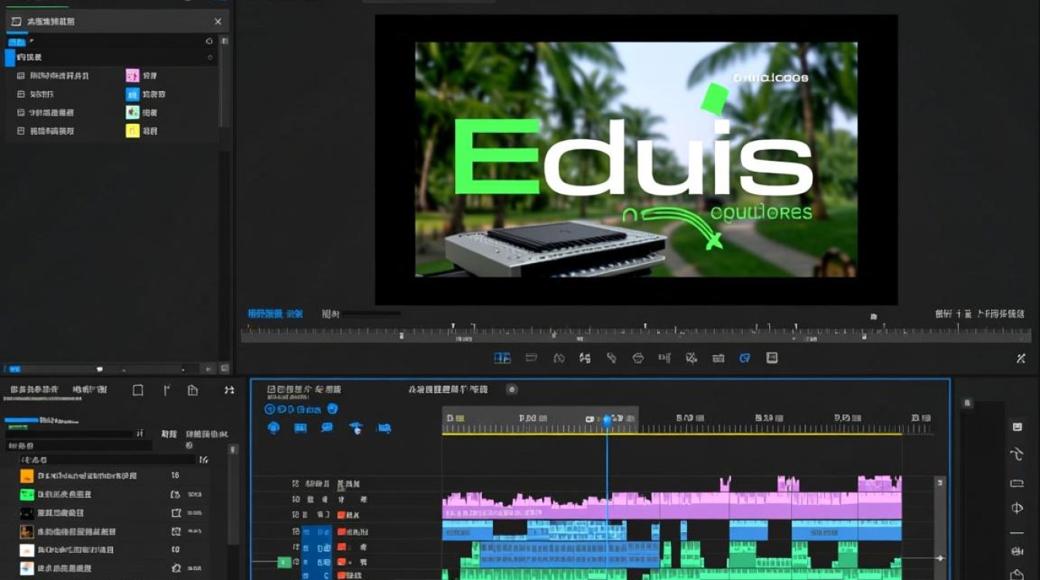The image size is (1040, 580).
Task: Expand the blue-marked category row in the top-left panel
Action: 10,58
